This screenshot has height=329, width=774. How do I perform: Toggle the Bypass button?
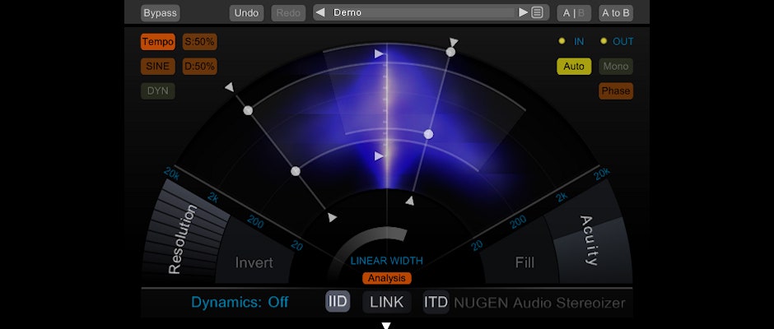pos(159,12)
